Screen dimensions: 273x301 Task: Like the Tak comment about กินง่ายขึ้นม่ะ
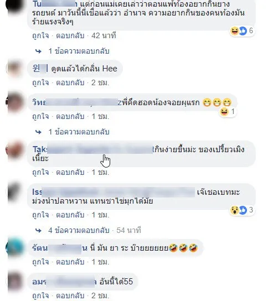coord(40,173)
